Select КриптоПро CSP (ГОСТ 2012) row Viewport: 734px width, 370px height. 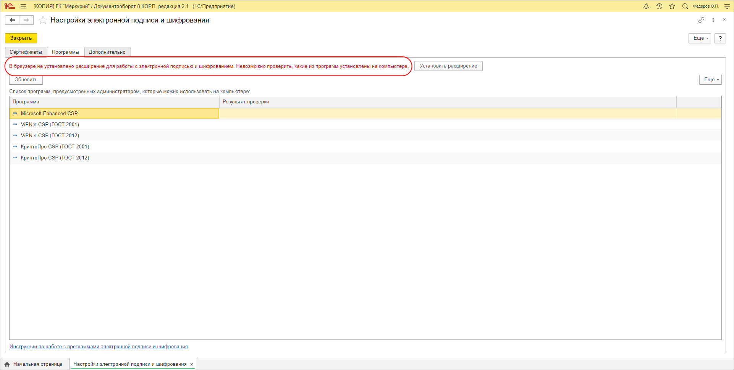pos(365,158)
